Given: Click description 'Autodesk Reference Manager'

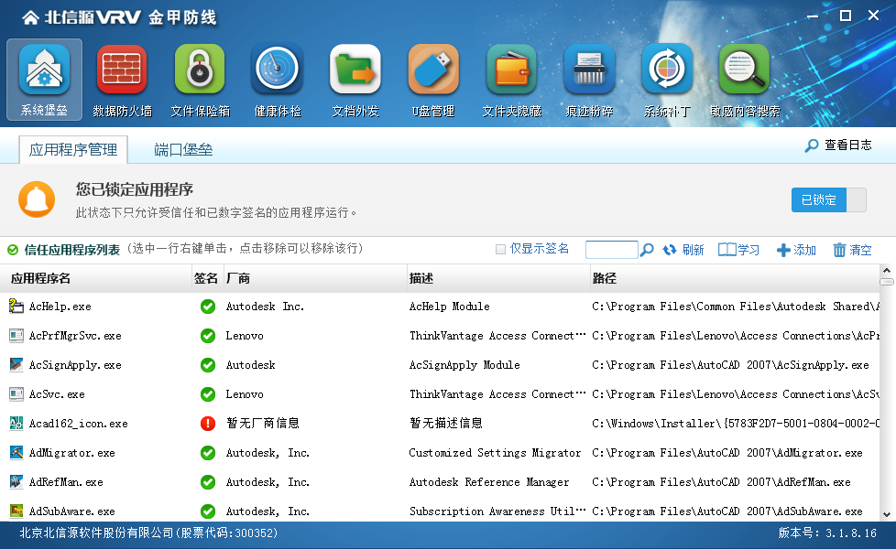Looking at the screenshot, I should tap(489, 482).
